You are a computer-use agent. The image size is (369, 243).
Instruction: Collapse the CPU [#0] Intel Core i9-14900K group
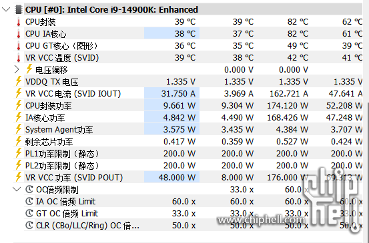[x=5, y=9]
